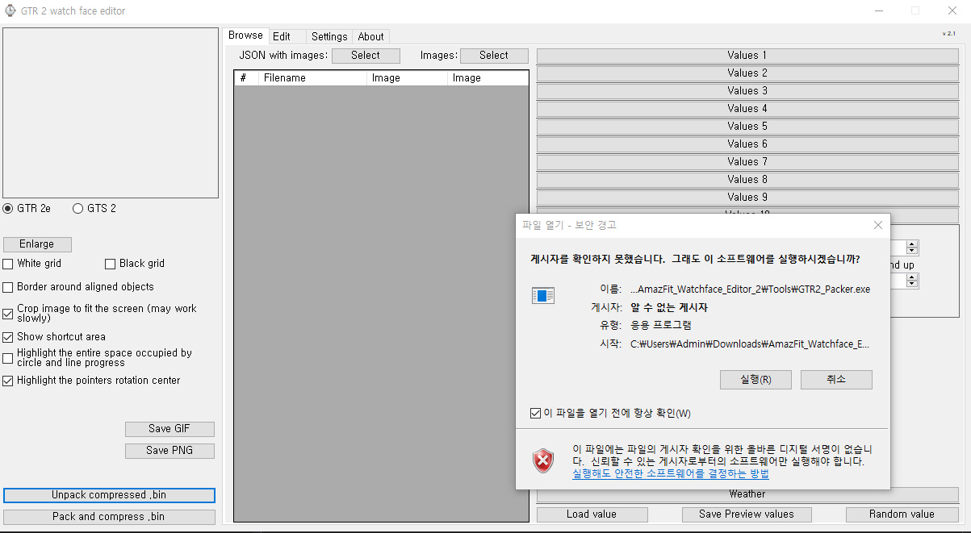The width and height of the screenshot is (971, 533).
Task: Expand the Values 2 section
Action: point(747,73)
